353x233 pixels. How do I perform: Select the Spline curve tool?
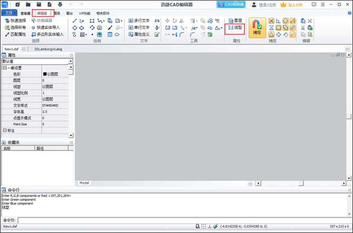[x=75, y=34]
